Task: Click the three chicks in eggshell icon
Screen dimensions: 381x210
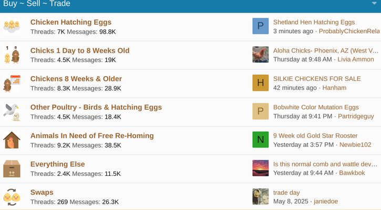Action: 12,26
